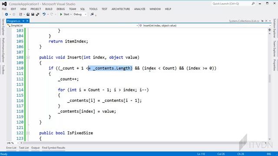
Task: Close the Program.cs tab
Action: point(27,21)
